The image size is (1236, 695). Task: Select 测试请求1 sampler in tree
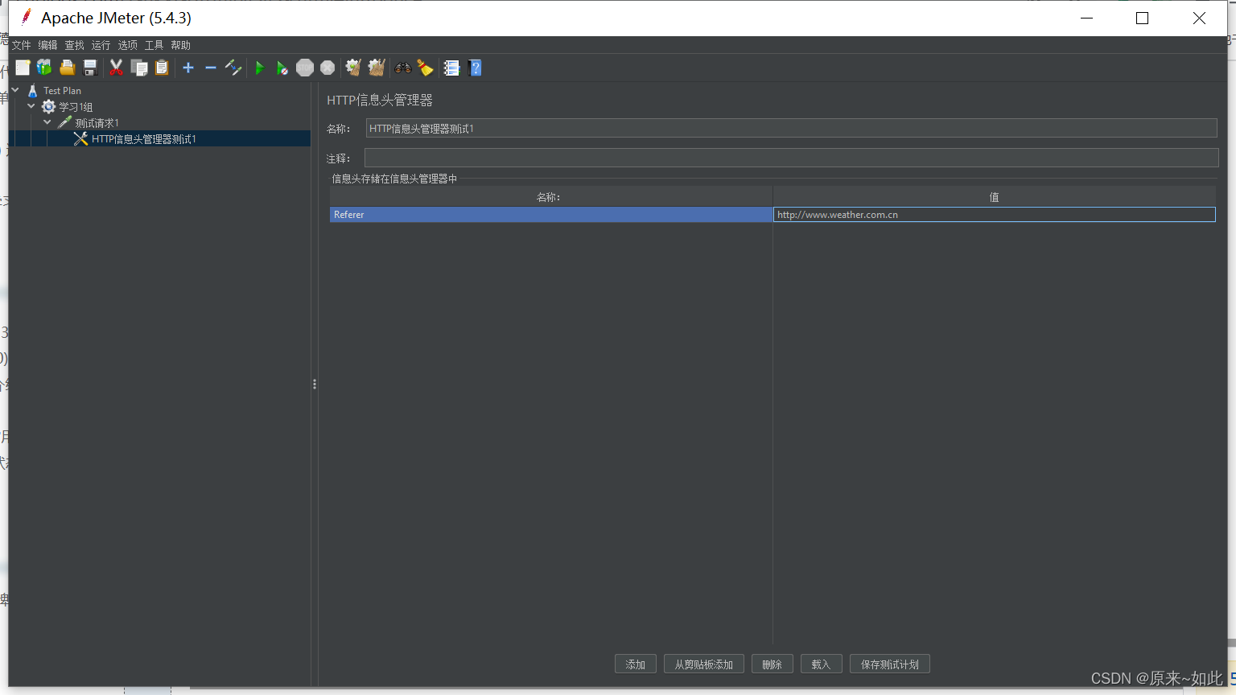coord(97,123)
